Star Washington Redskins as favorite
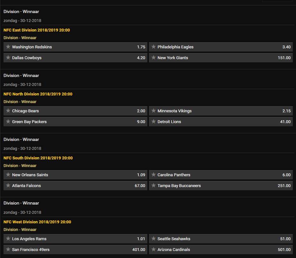296x258 pixels. tap(8, 47)
